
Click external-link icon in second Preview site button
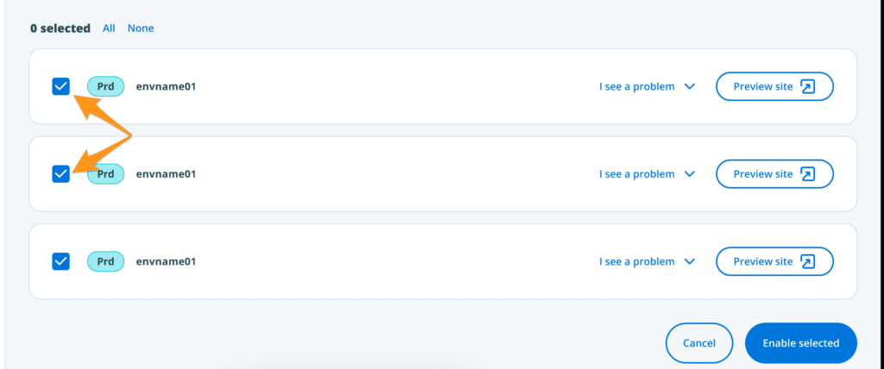[x=808, y=174]
